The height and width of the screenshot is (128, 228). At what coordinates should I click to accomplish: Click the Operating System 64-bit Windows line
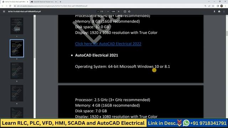[x=123, y=66]
